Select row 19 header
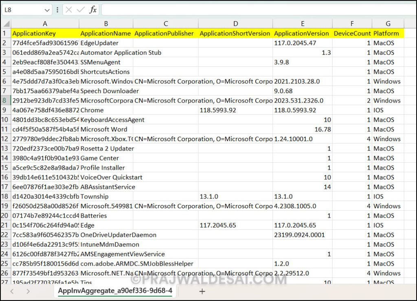Image resolution: width=417 pixels, height=301 pixels. click(6, 206)
